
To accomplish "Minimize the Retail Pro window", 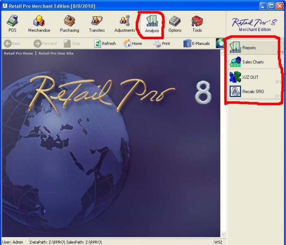I will (263, 6).
